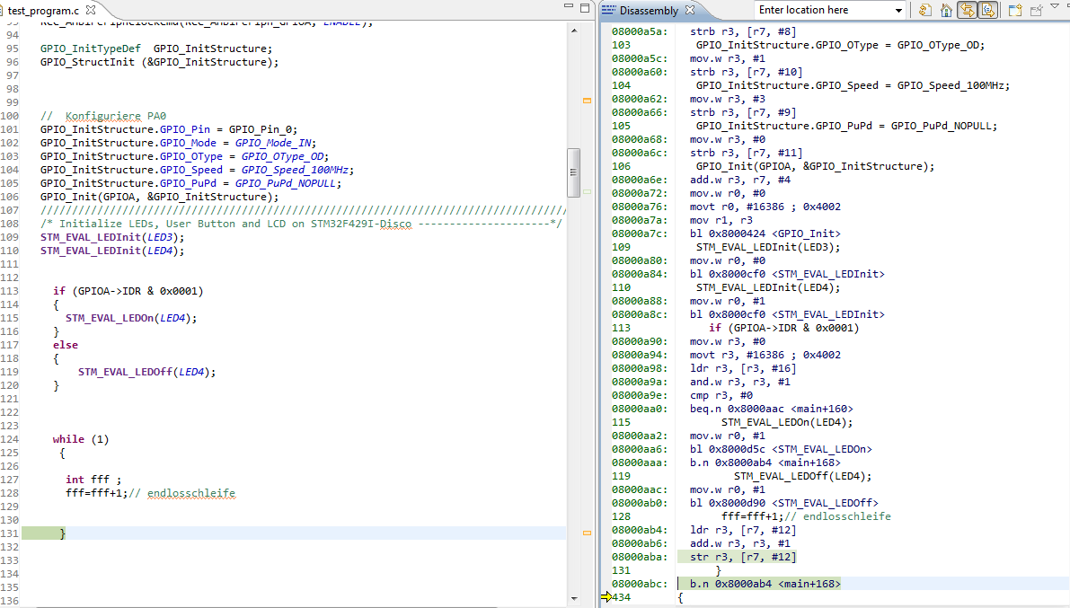This screenshot has height=608, width=1070.
Task: Toggle Pin to Debug Context icon
Action: pyautogui.click(x=1035, y=10)
